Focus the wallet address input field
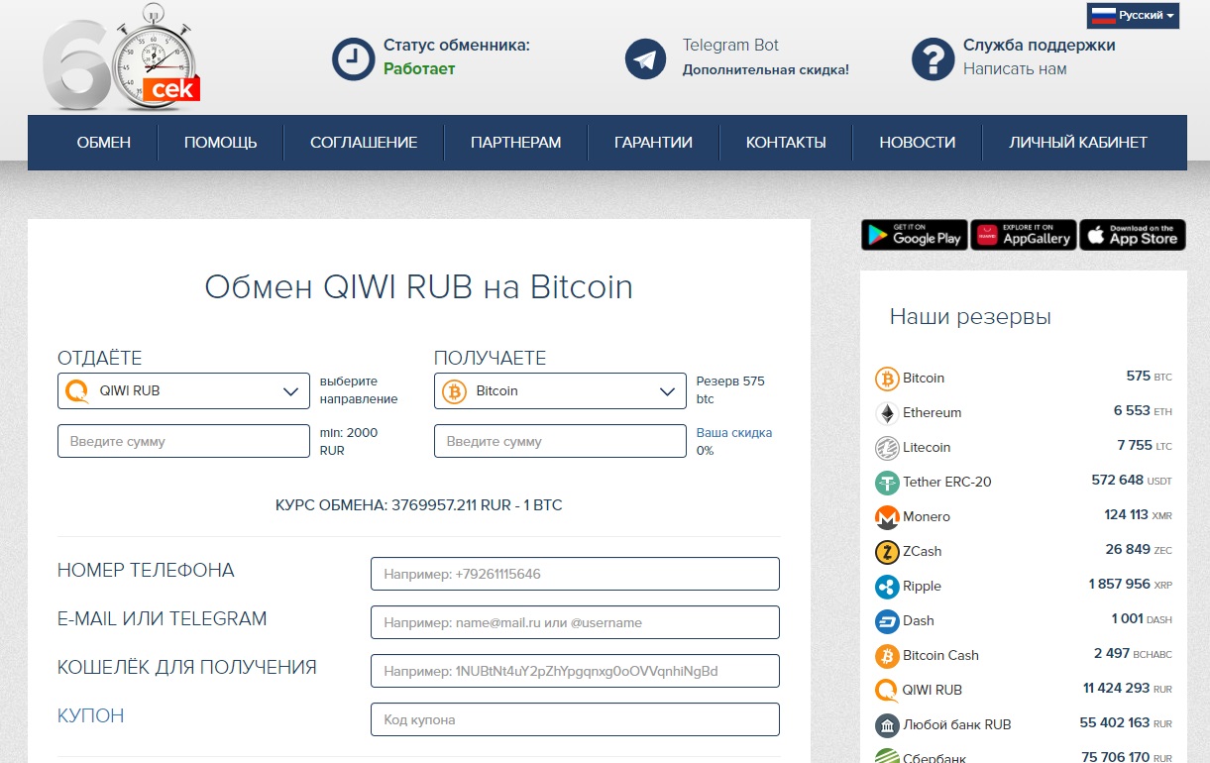 [575, 671]
